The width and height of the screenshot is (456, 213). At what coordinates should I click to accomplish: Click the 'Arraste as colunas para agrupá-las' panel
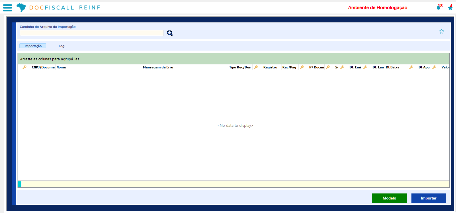233,59
